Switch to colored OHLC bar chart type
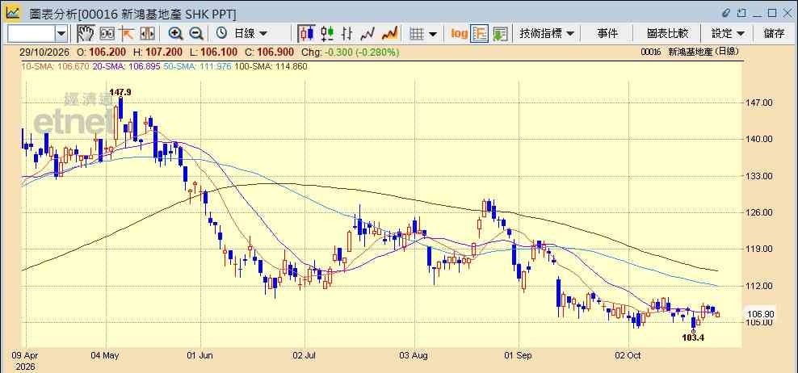 [x=327, y=34]
